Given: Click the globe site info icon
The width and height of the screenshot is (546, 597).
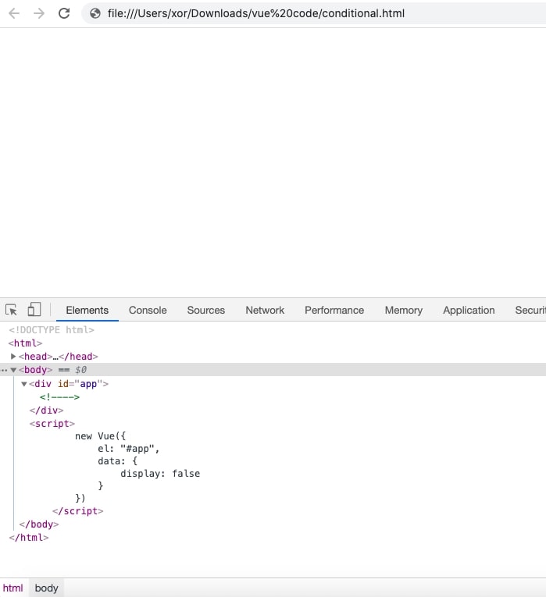Looking at the screenshot, I should pos(95,13).
